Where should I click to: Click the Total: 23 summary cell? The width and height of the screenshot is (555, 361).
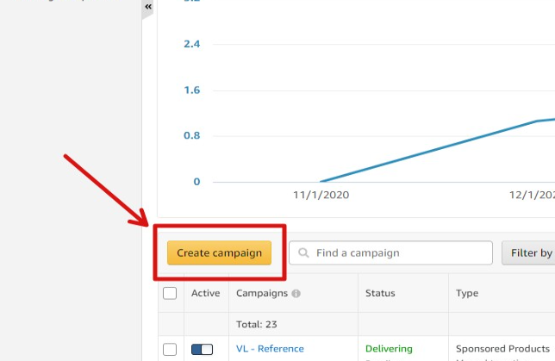[x=256, y=324]
